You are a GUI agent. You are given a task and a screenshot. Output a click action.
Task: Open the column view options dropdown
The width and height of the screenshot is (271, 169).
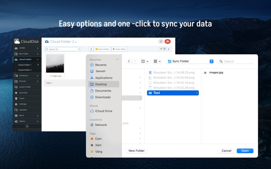click(x=145, y=61)
